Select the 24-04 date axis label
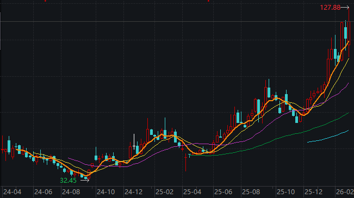 tap(12, 192)
